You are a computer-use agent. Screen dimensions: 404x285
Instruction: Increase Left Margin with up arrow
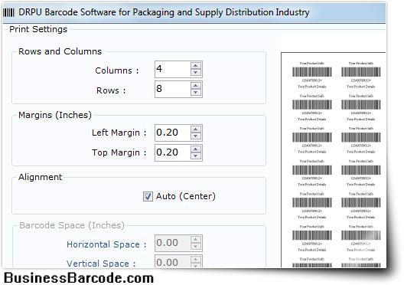(x=196, y=129)
